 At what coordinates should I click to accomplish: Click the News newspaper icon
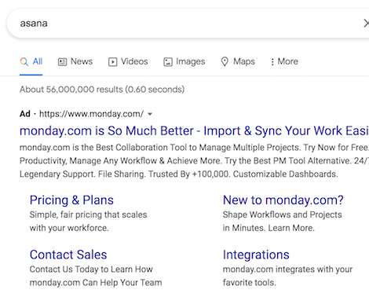click(x=62, y=62)
